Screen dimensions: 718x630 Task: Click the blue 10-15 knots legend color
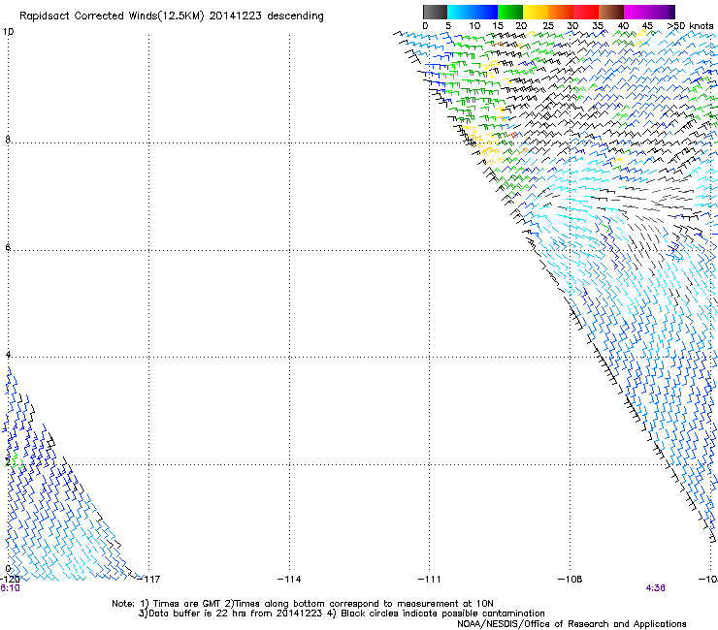point(485,12)
